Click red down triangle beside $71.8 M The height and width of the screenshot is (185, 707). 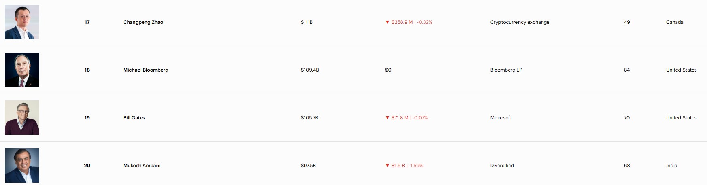388,118
